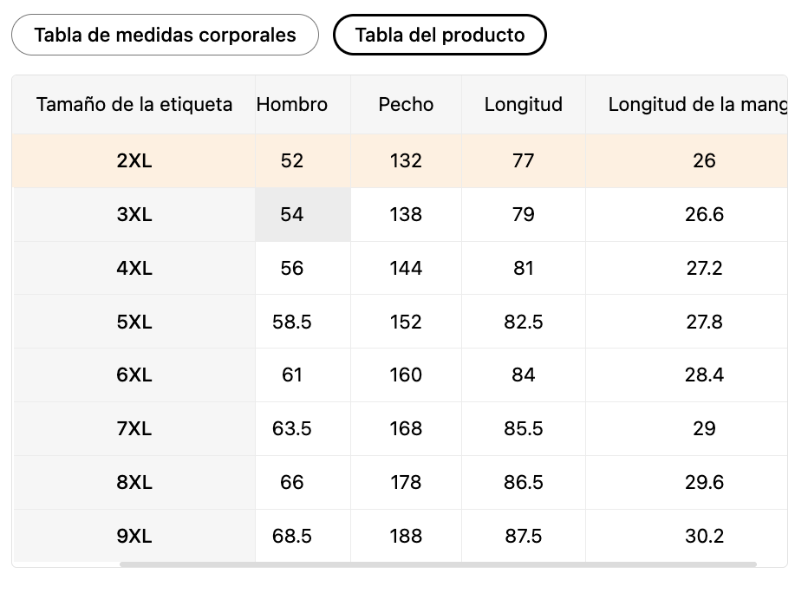Click the horizontal scrollbar under the table
This screenshot has width=808, height=593.
(438, 564)
